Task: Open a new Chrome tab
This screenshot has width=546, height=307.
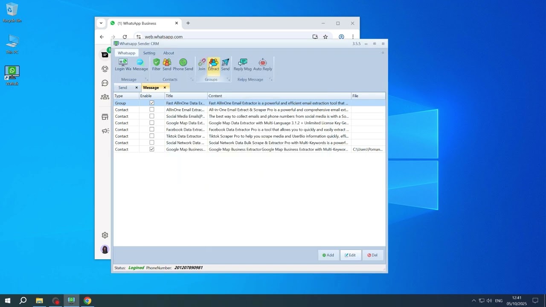Action: [188, 23]
